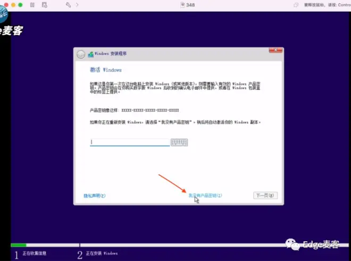Close the Windows Setup dialog
Screen dimensions: 351x261
(x=275, y=50)
